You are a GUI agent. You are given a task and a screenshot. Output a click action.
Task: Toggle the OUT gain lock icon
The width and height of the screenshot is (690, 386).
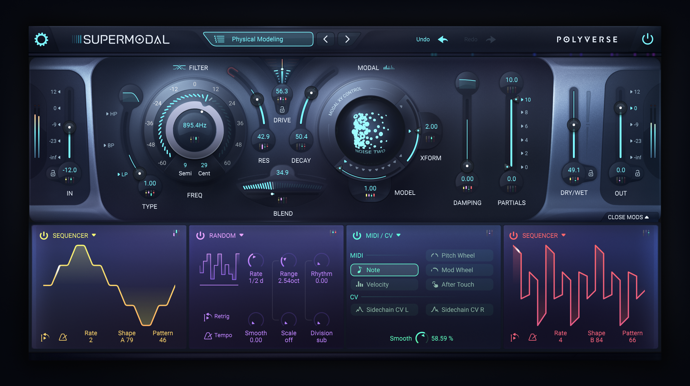pyautogui.click(x=638, y=173)
